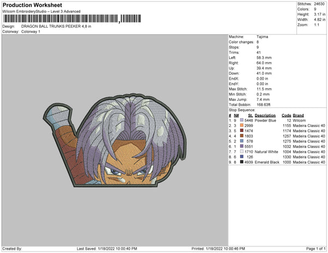Click the 'EndY:' label
Viewport: 328px width, 253px height.
coord(233,83)
